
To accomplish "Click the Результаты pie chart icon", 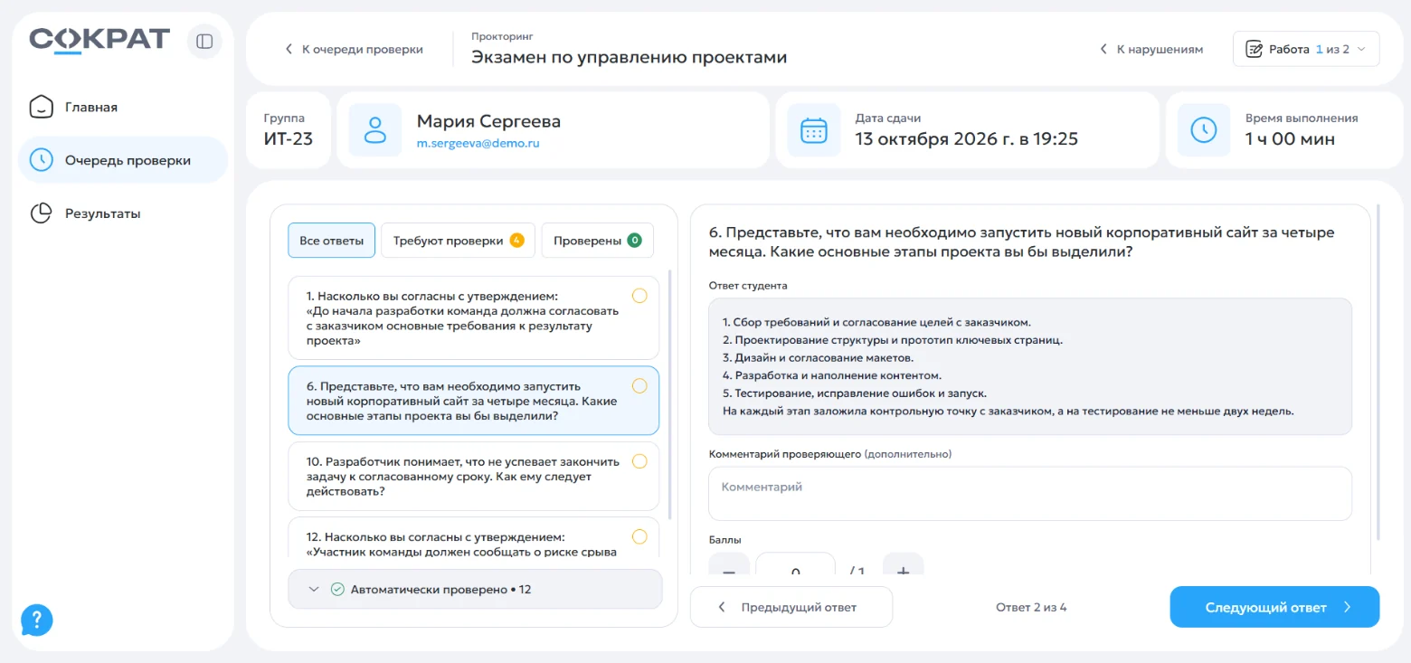I will pos(42,213).
